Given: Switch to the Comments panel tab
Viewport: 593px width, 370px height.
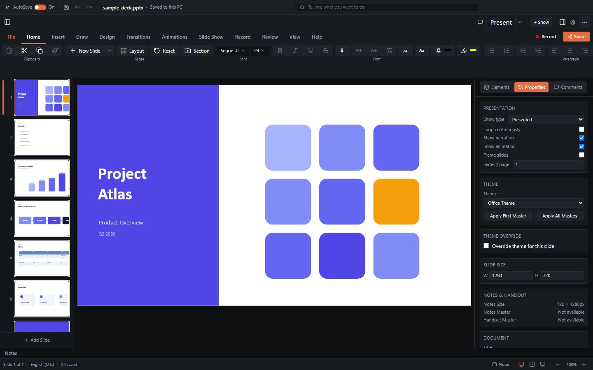Looking at the screenshot, I should coord(568,87).
